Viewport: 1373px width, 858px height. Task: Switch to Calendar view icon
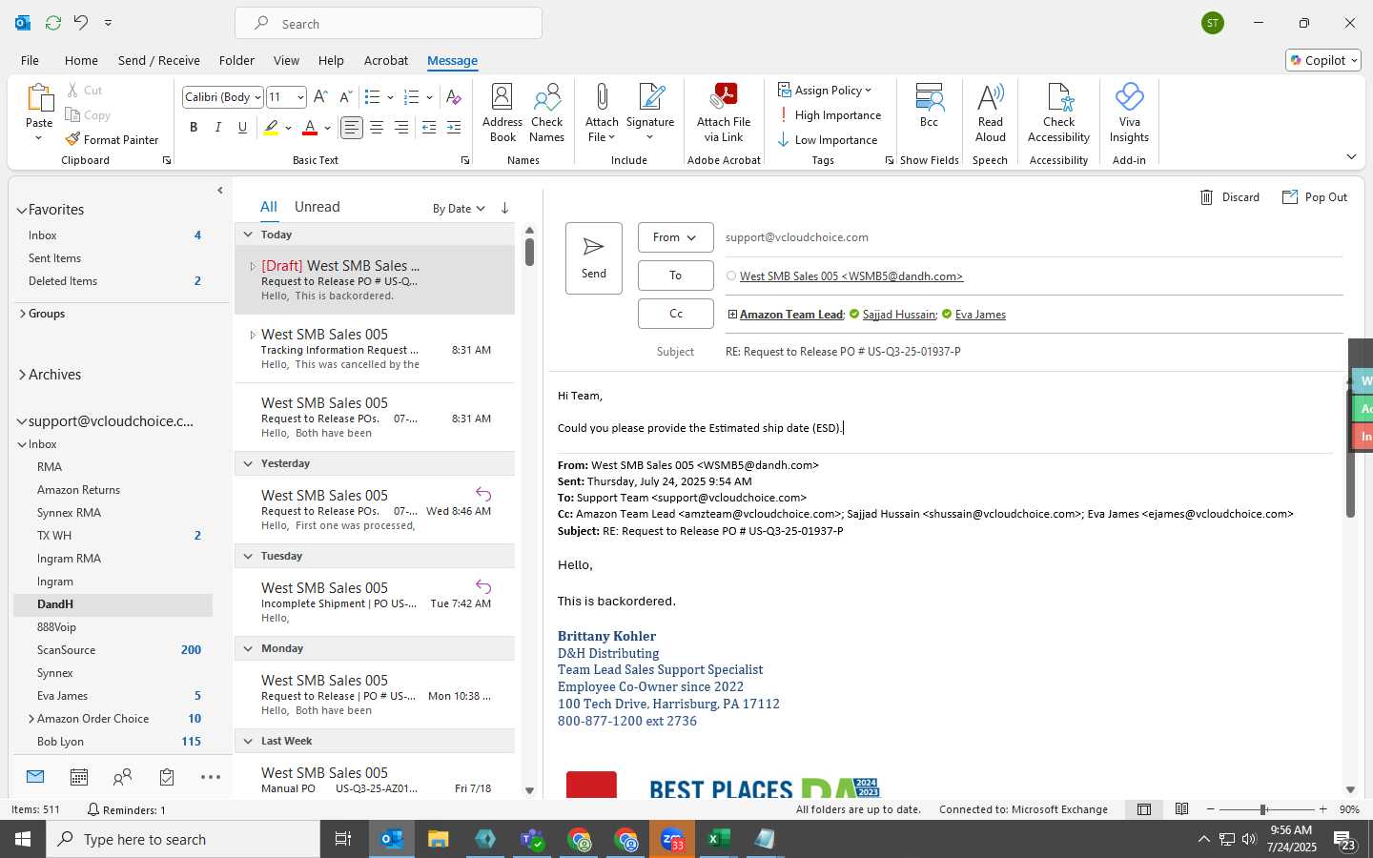tap(79, 778)
